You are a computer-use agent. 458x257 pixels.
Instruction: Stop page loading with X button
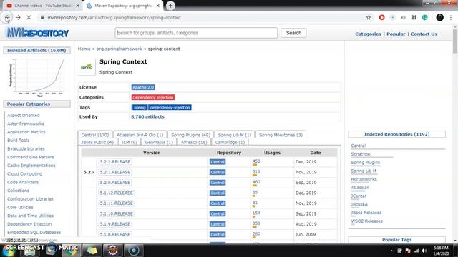29,17
